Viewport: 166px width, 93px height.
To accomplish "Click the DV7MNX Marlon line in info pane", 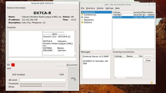I will click(54, 48).
